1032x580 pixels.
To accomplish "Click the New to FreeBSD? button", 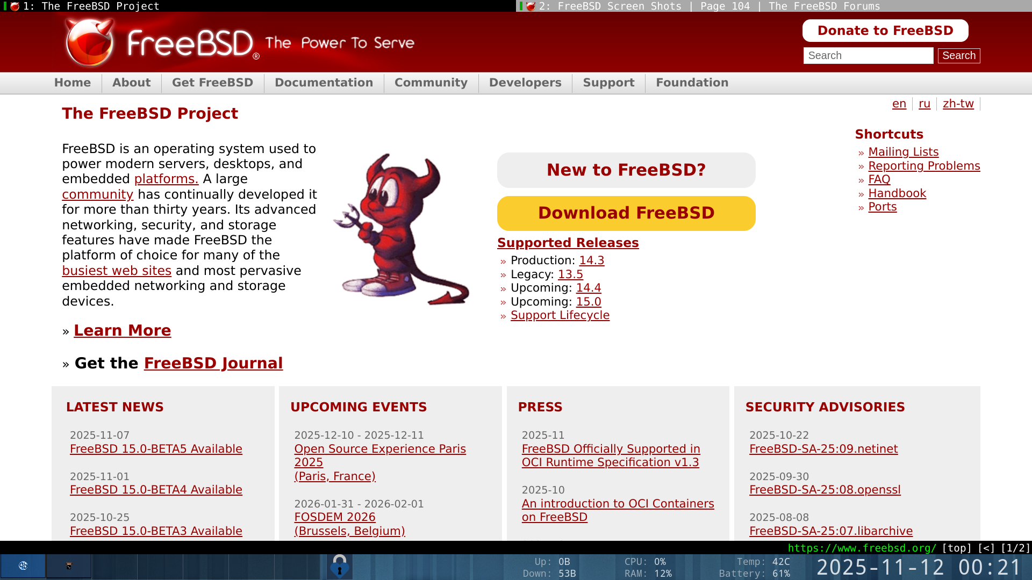I will 626,170.
